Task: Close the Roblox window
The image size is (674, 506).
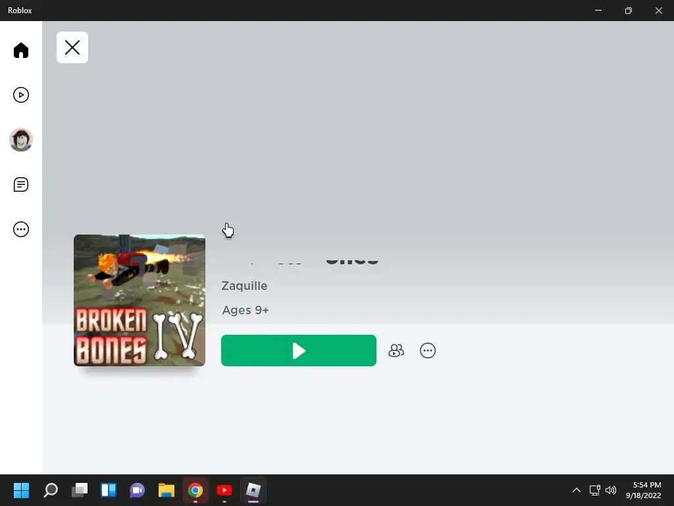Action: tap(658, 11)
